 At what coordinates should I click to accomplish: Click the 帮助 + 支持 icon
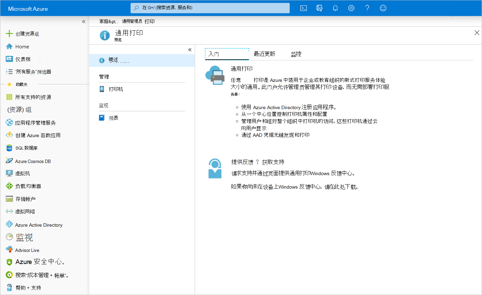pos(9,287)
